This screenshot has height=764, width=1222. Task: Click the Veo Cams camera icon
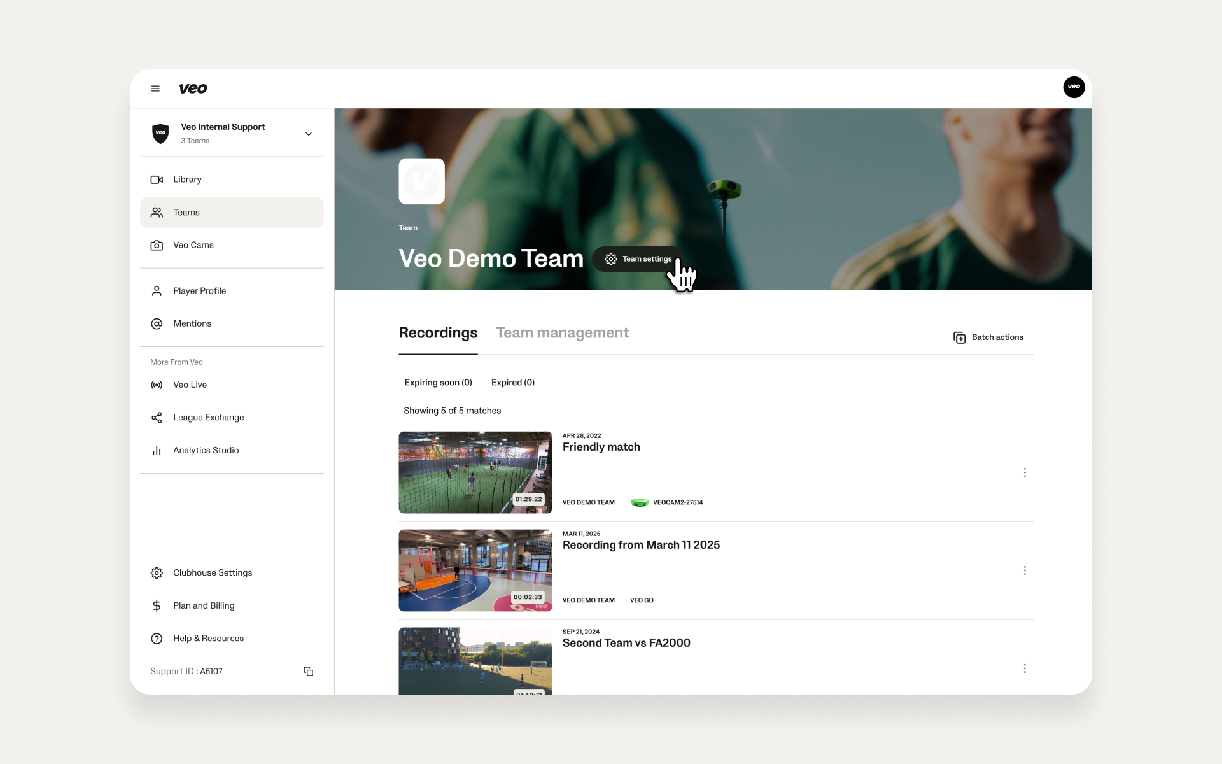pos(157,245)
